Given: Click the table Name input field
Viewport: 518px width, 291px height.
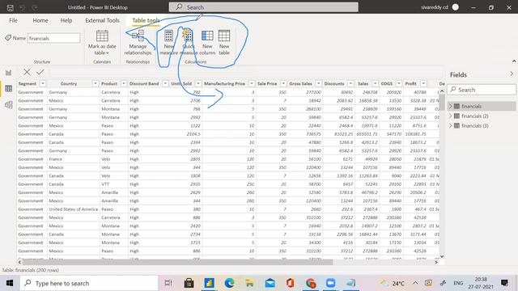Looking at the screenshot, I should pos(53,38).
